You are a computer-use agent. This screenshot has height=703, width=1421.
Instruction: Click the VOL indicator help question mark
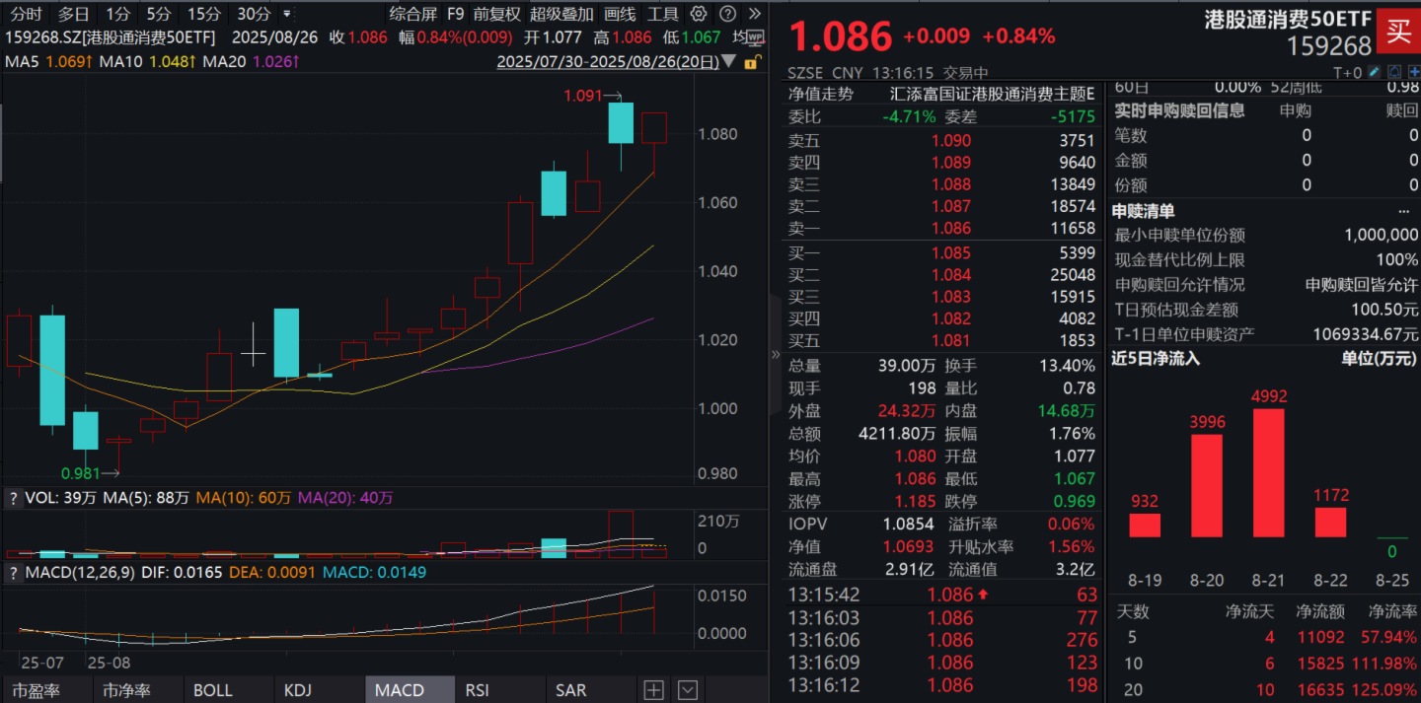(13, 499)
